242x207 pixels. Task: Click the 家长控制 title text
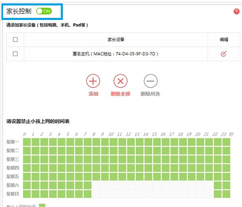tap(19, 11)
